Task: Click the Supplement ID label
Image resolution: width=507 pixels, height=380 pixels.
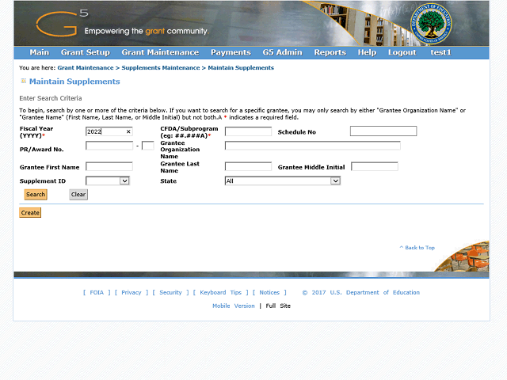Action: coord(43,181)
